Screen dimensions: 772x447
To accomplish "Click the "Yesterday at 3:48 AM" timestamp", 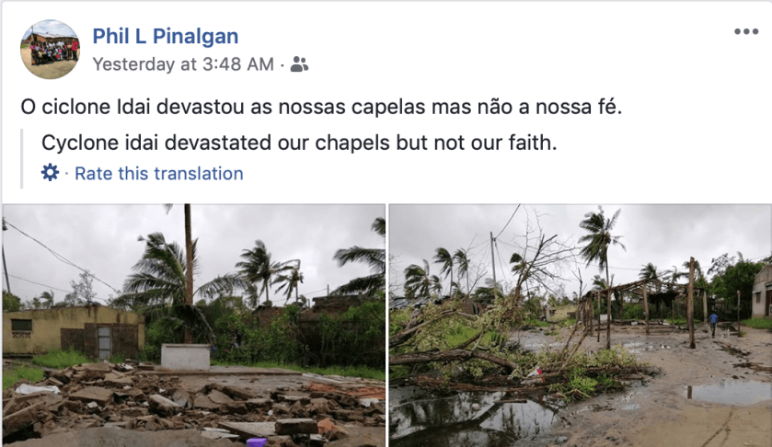I will tap(182, 64).
